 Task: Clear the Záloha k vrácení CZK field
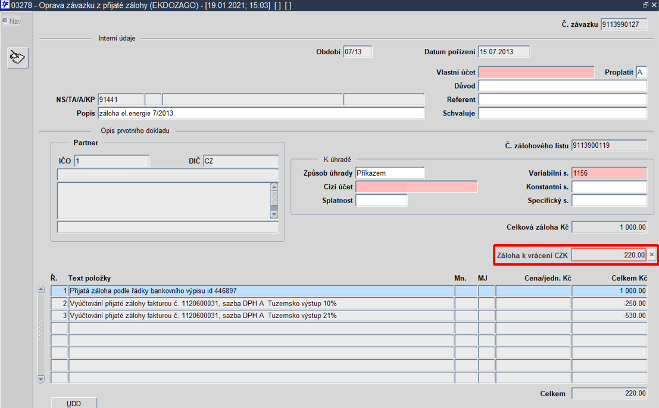pyautogui.click(x=651, y=255)
